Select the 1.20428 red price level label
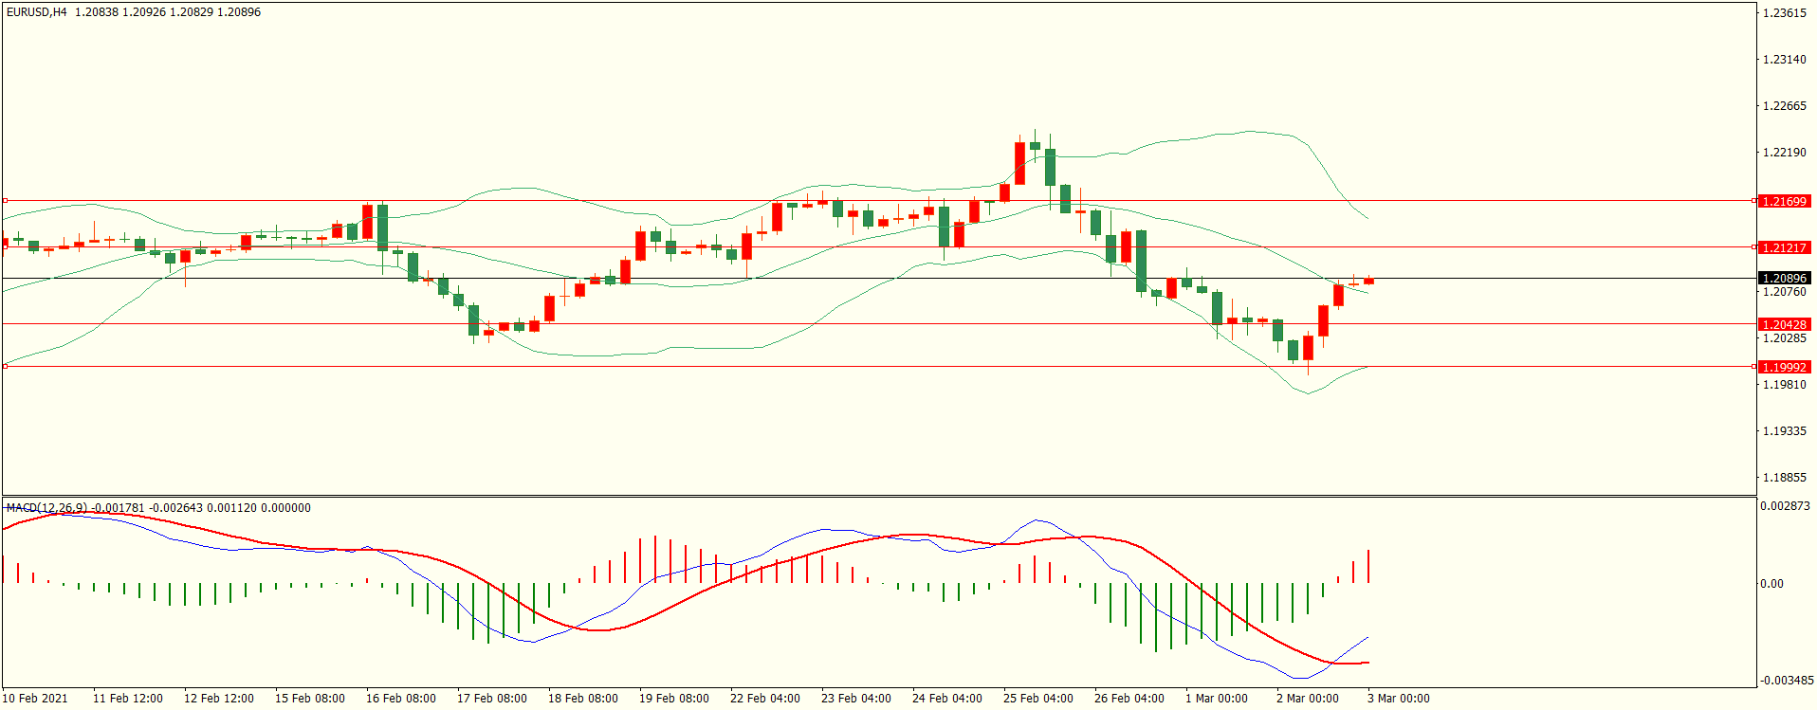 (x=1784, y=324)
